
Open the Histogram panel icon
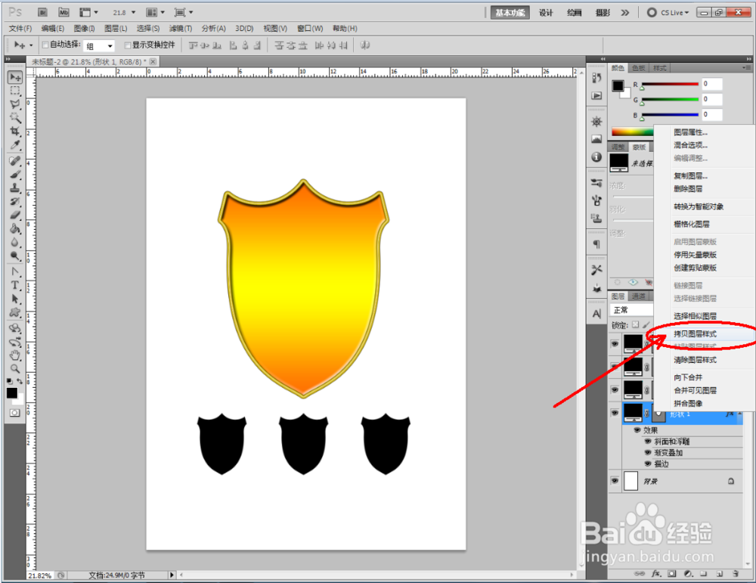pos(596,139)
